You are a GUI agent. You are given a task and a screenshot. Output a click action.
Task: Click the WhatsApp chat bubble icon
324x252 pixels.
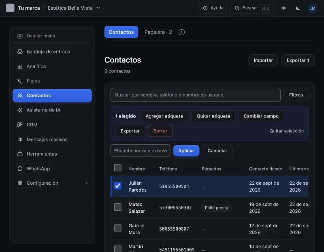[20, 169]
